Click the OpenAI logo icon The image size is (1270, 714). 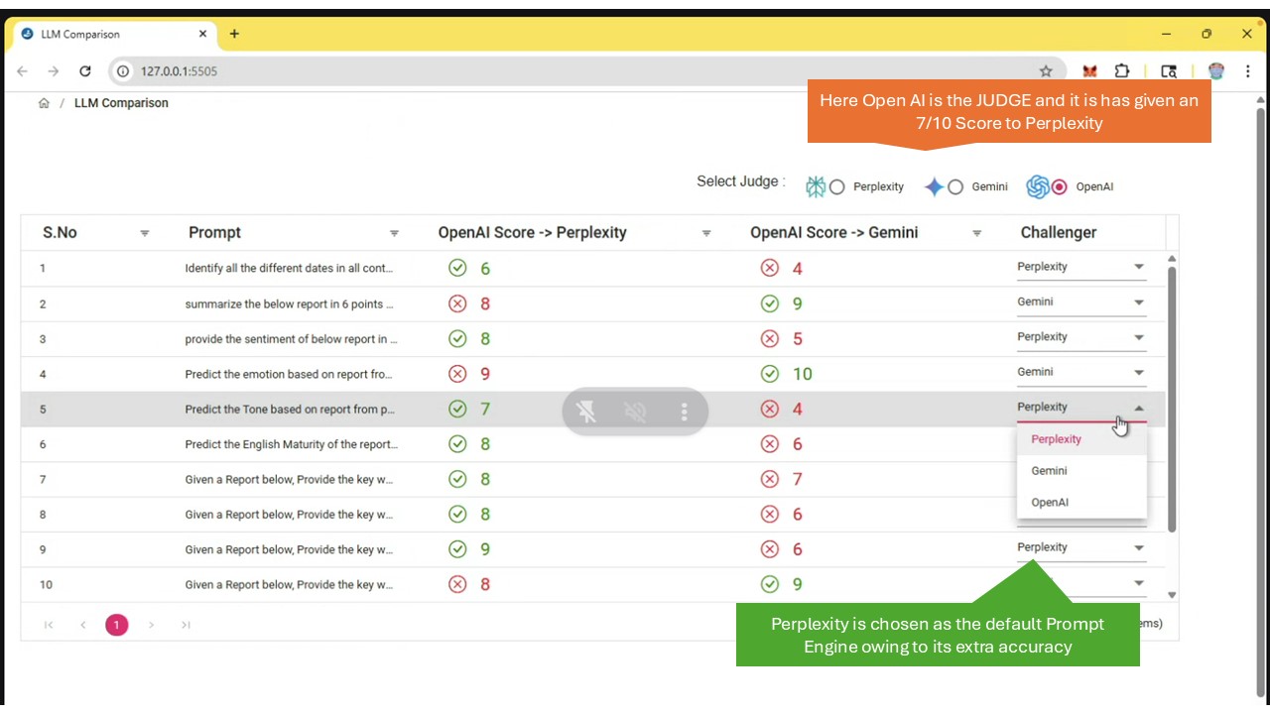point(1038,186)
